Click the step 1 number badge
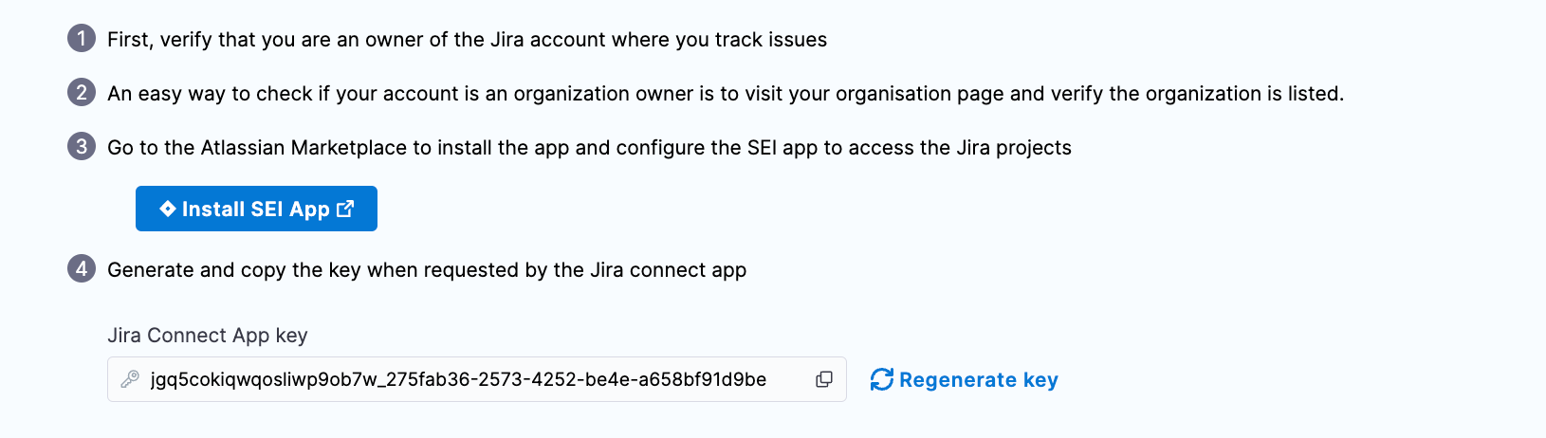The height and width of the screenshot is (438, 1546). (82, 38)
